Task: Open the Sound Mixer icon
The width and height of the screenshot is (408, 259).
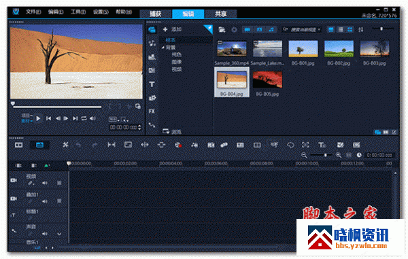Action: pos(194,145)
